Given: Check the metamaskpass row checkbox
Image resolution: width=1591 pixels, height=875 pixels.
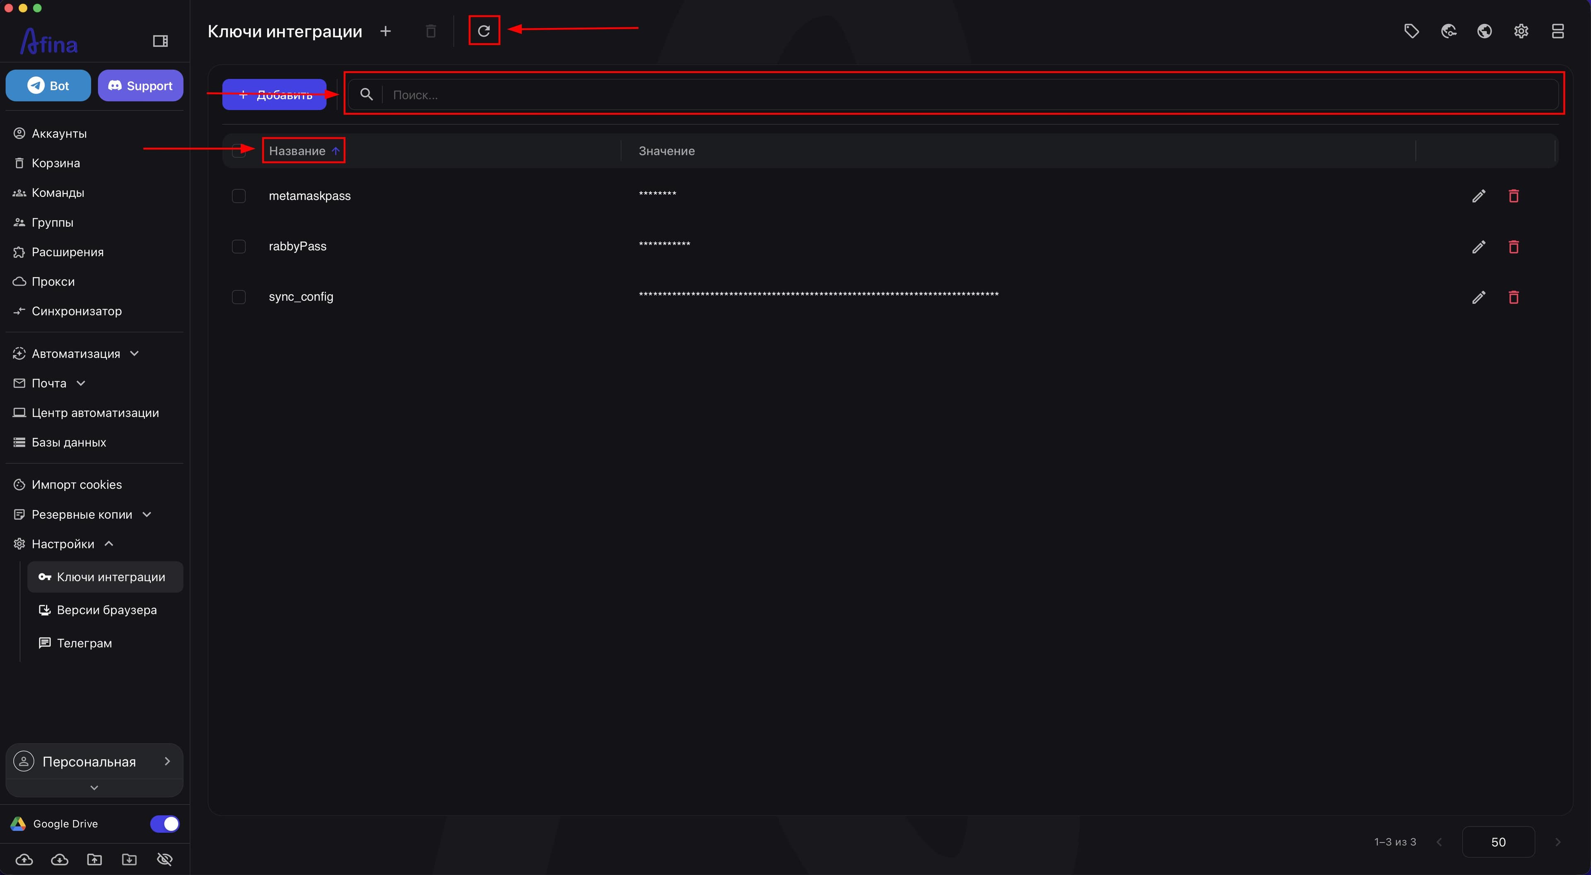Looking at the screenshot, I should coord(238,196).
